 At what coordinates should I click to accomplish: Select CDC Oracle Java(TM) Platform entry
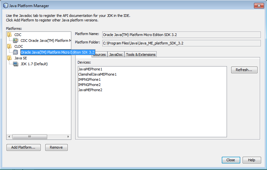point(46,41)
